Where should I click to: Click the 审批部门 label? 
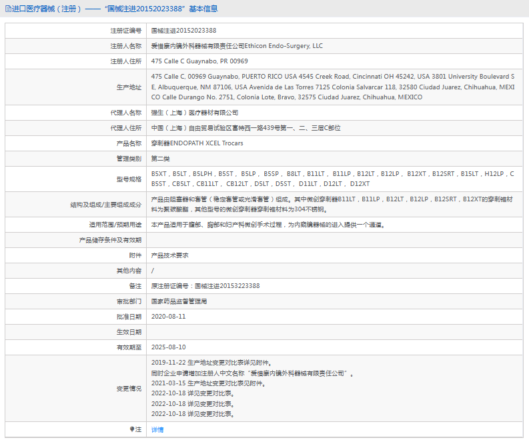click(129, 301)
